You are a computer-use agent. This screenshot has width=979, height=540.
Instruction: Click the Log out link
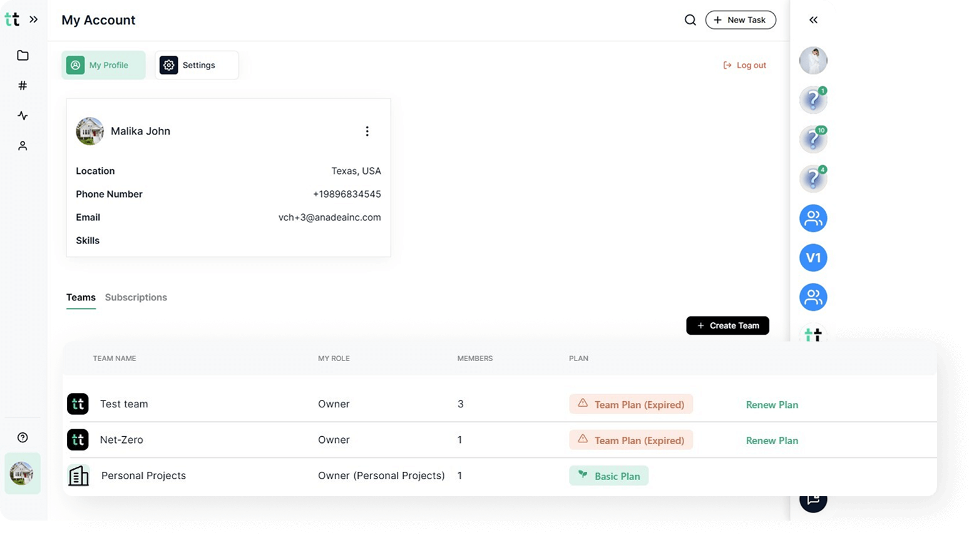tap(745, 65)
